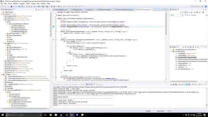Open the Navigate menu
The height and width of the screenshot is (117, 208).
coord(22,4)
